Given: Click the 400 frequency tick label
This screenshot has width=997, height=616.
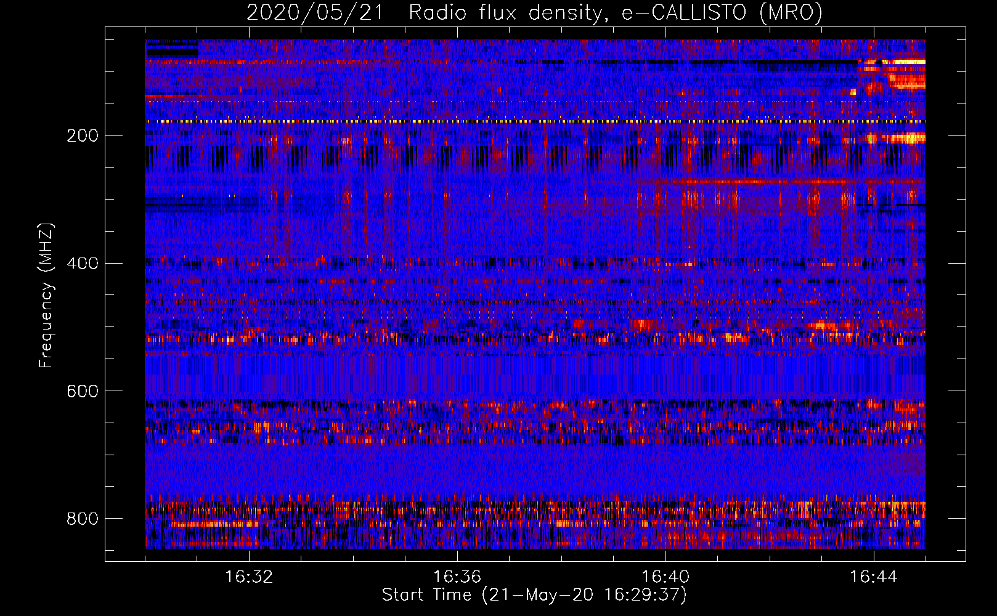Looking at the screenshot, I should (83, 264).
